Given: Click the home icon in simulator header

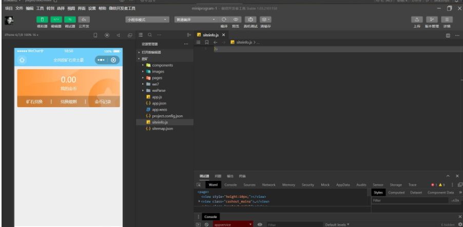Looking at the screenshot, I should tap(22, 60).
